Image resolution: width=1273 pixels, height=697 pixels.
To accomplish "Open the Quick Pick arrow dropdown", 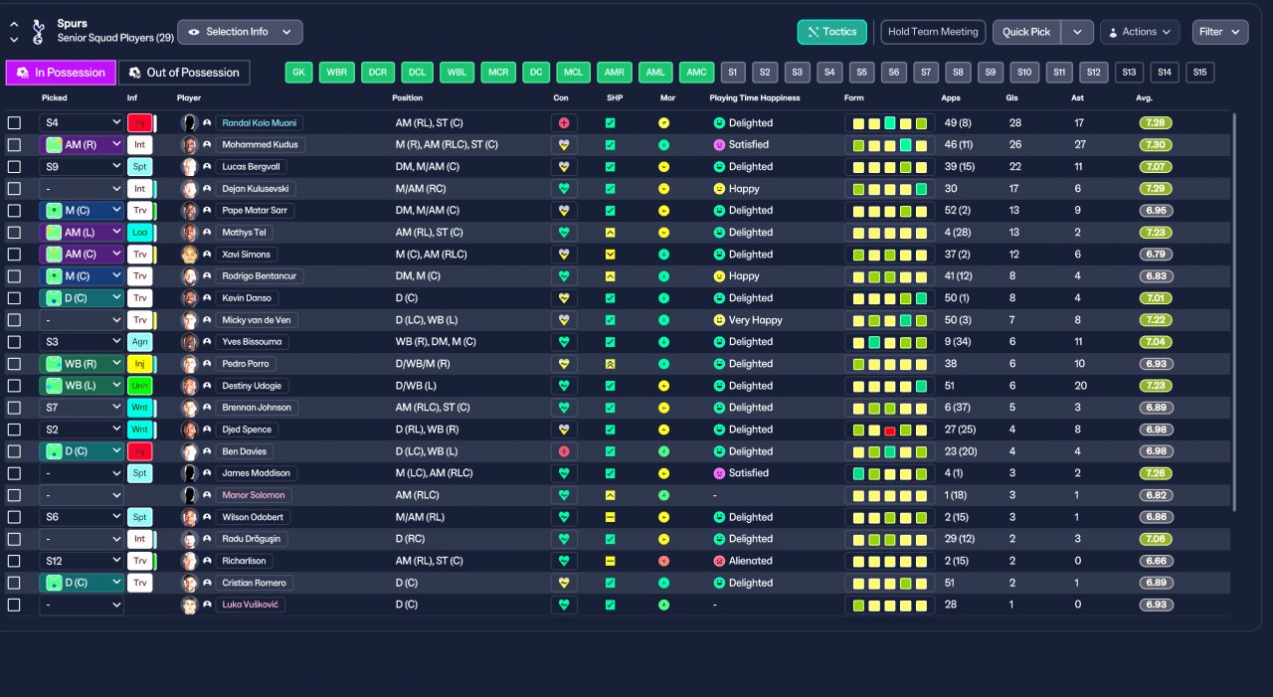I will (x=1077, y=32).
